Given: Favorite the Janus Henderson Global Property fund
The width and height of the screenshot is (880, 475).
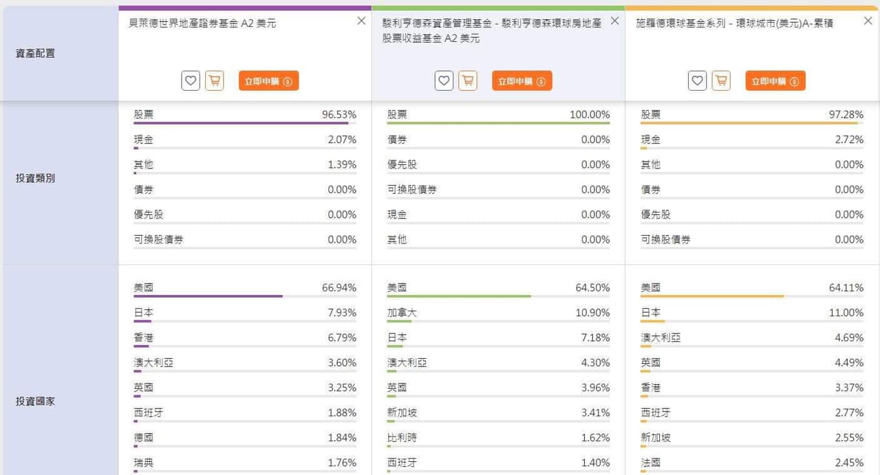Looking at the screenshot, I should pyautogui.click(x=444, y=81).
